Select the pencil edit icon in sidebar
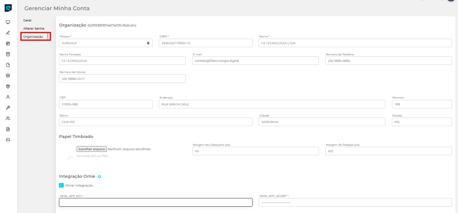The width and height of the screenshot is (458, 213). (8, 33)
